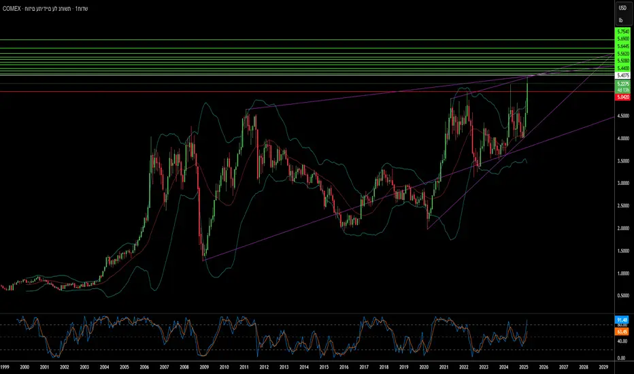
Task: Click the 2029 label on the time axis
Action: [x=603, y=367]
